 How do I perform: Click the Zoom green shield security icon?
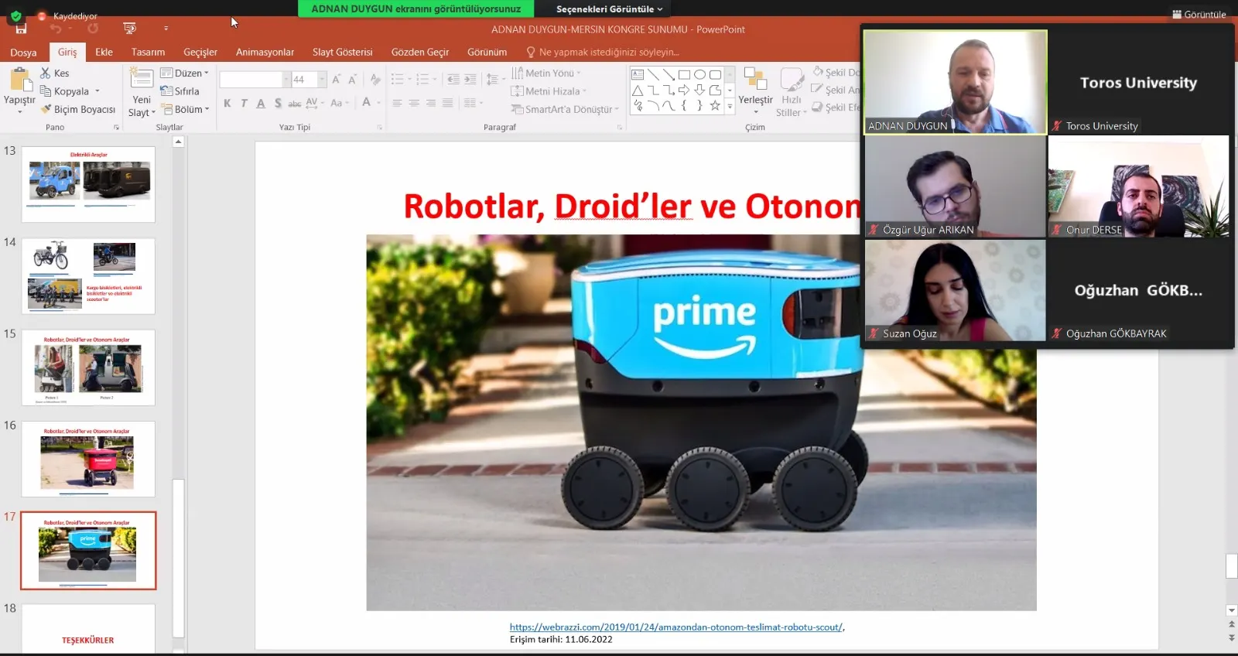click(15, 15)
